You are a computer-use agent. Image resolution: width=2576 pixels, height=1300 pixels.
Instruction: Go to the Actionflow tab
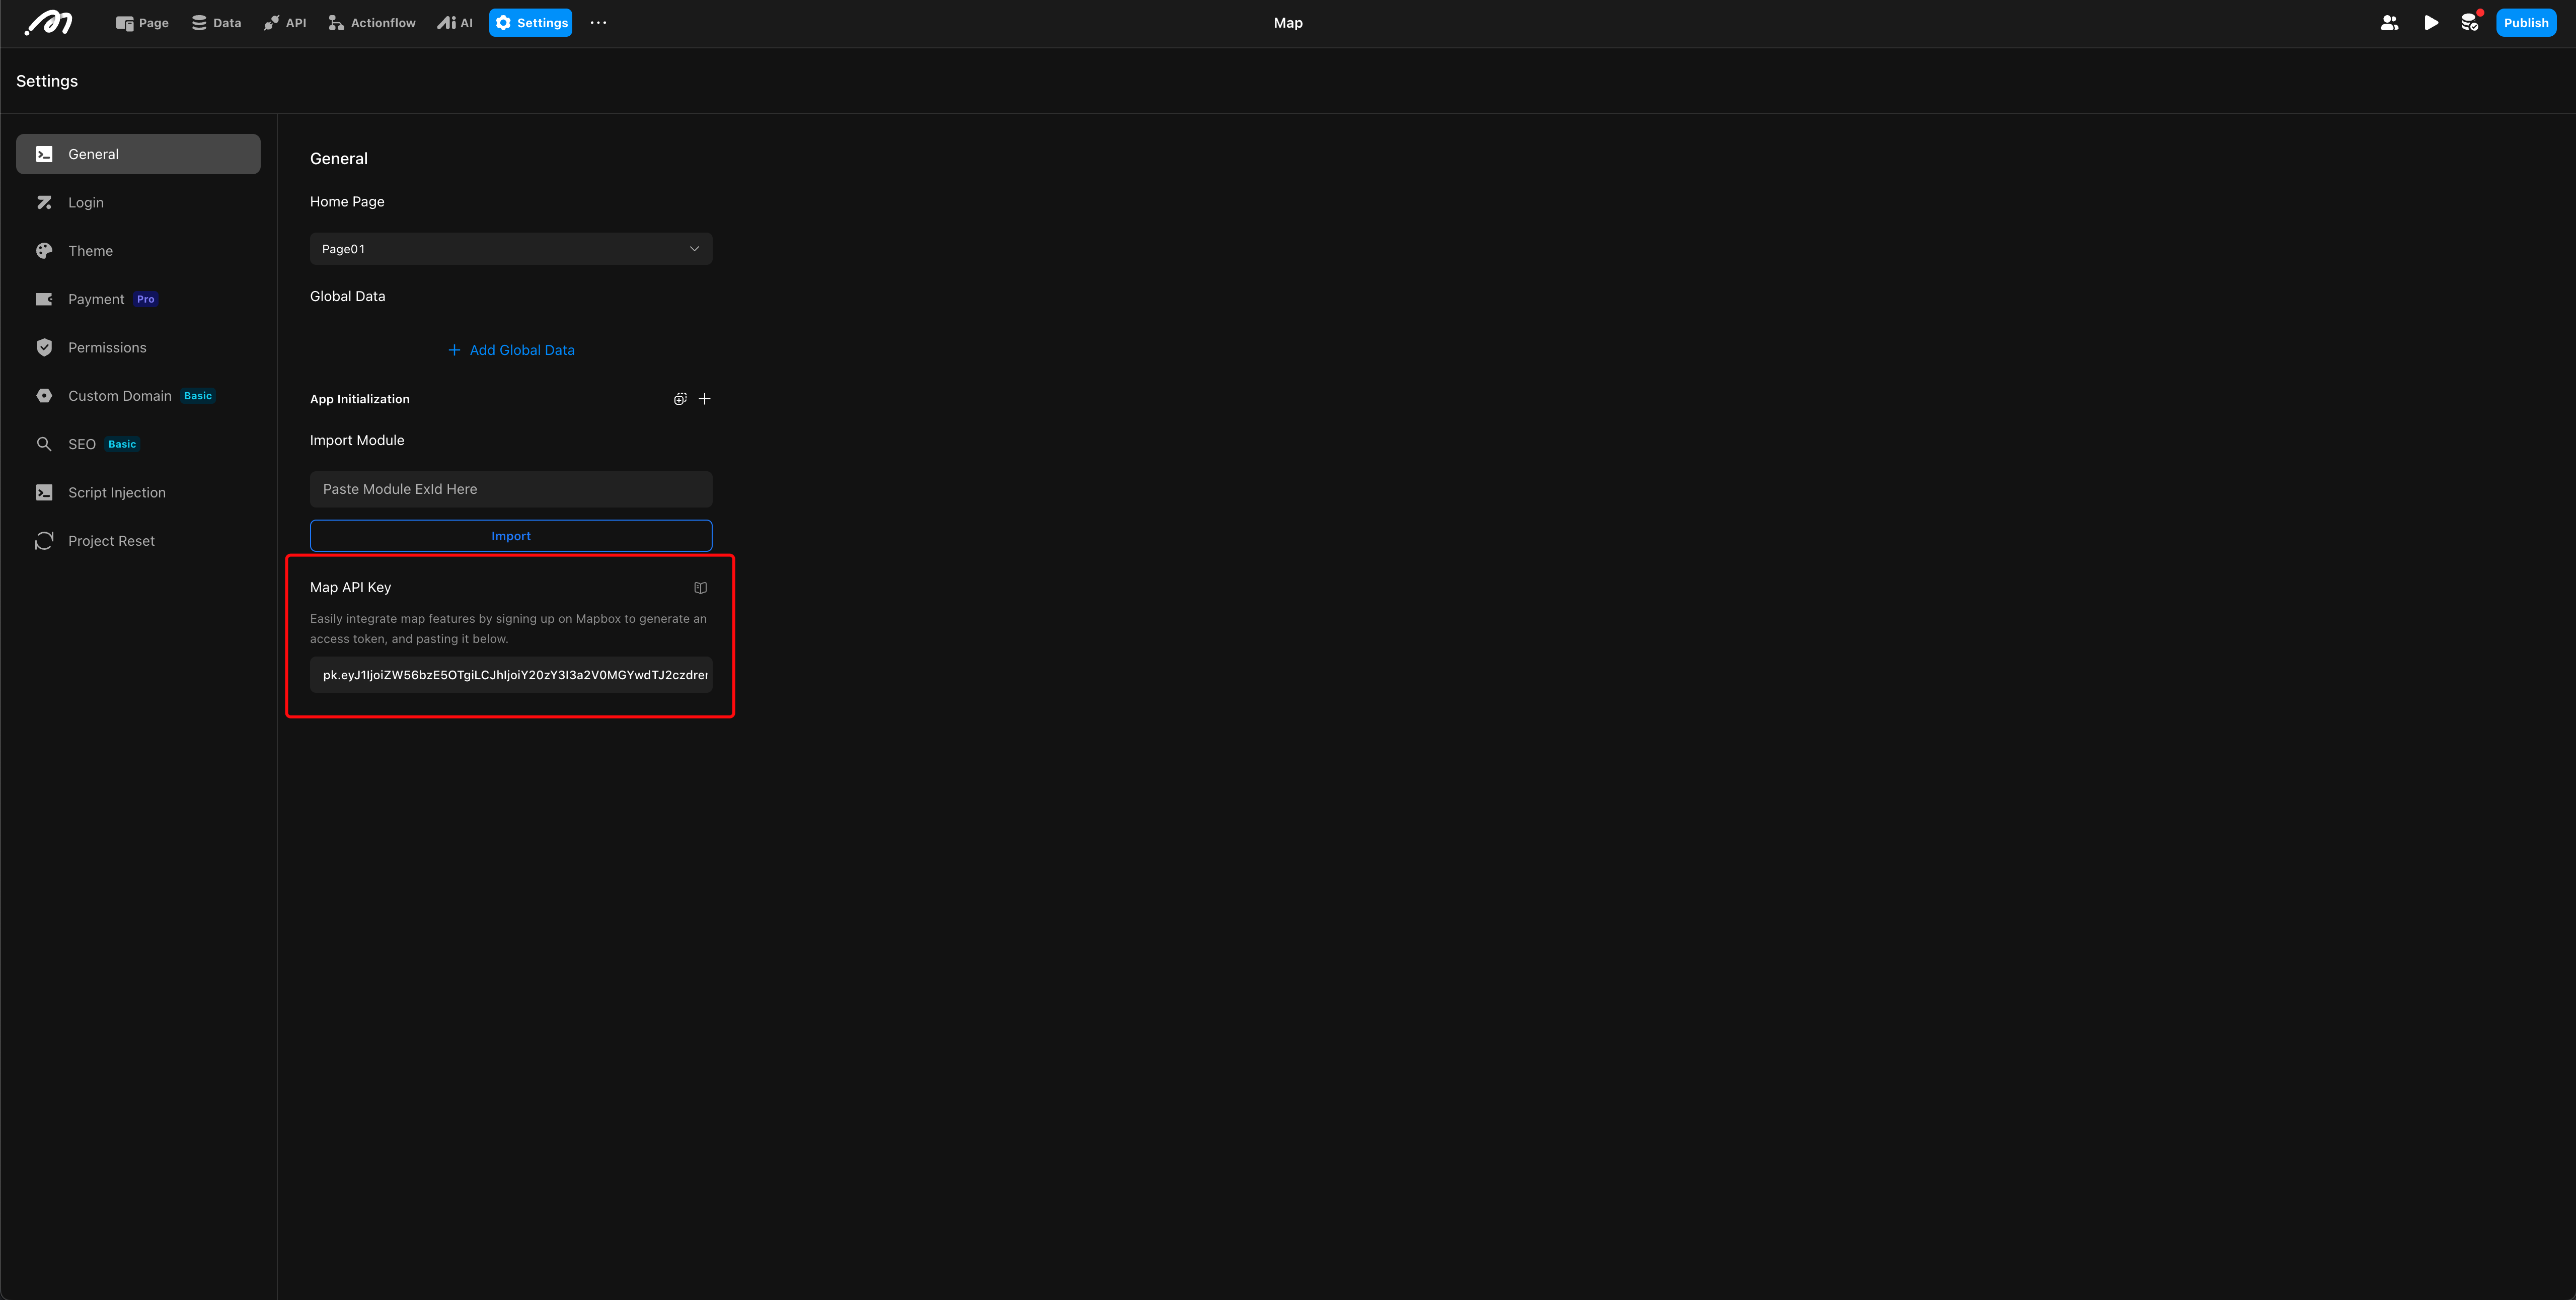(x=372, y=23)
